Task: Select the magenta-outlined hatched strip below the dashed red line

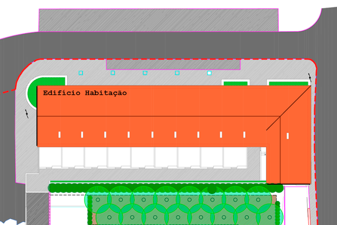Action: (x=173, y=65)
